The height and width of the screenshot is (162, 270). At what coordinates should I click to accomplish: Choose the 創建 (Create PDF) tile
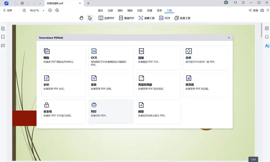(x=158, y=111)
